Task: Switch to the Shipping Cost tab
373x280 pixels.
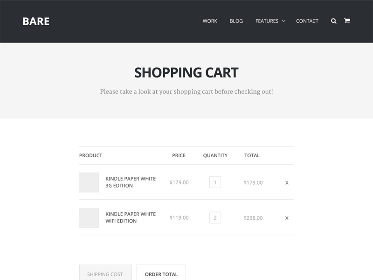Action: tap(105, 274)
